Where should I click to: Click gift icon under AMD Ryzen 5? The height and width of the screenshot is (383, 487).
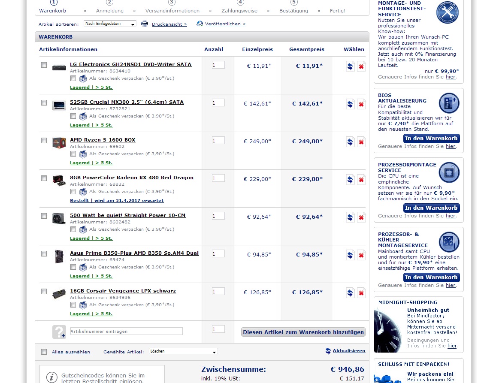point(83,154)
